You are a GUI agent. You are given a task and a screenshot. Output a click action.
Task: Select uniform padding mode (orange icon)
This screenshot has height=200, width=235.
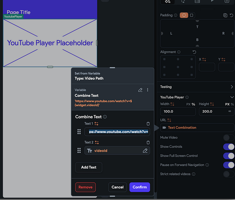pyautogui.click(x=184, y=15)
